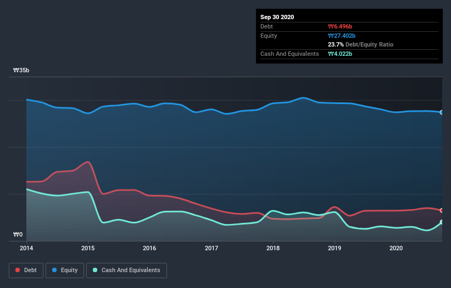Click the 23.7% Debt/Equity Ratio text

pos(361,44)
